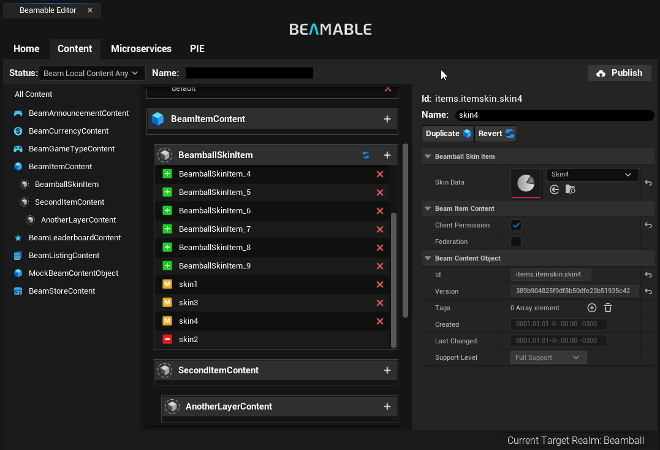Click the refresh icon on BeamballSkinItem header
The height and width of the screenshot is (450, 660).
tap(366, 155)
